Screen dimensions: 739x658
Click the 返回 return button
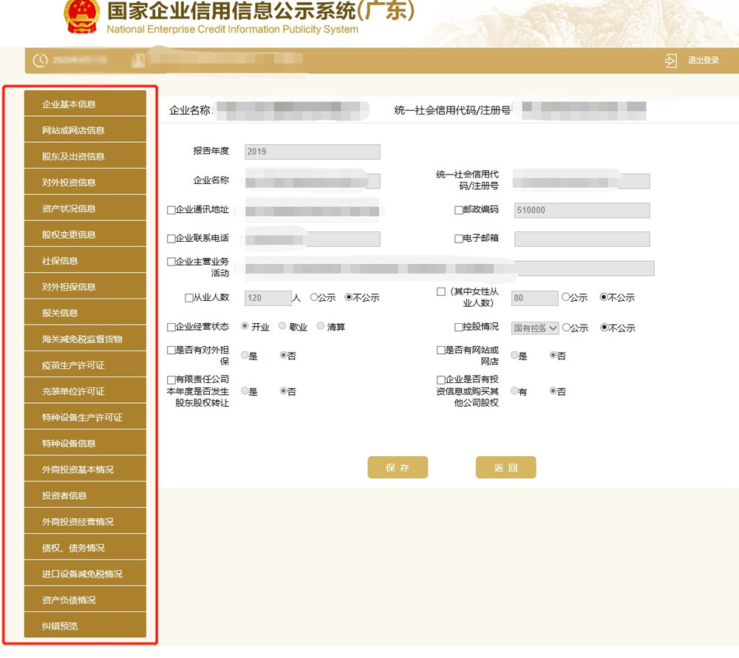point(505,467)
